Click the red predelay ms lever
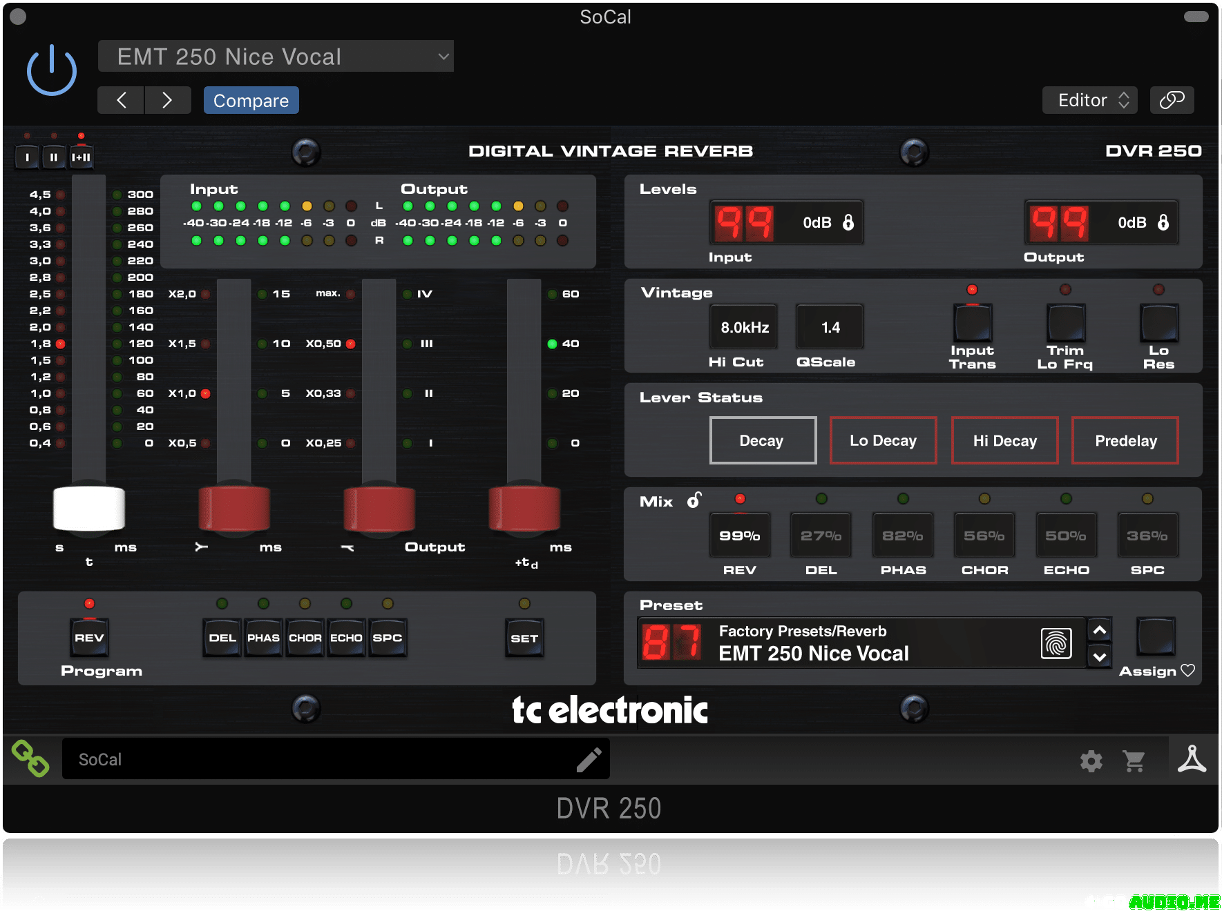The width and height of the screenshot is (1222, 911). 524,509
